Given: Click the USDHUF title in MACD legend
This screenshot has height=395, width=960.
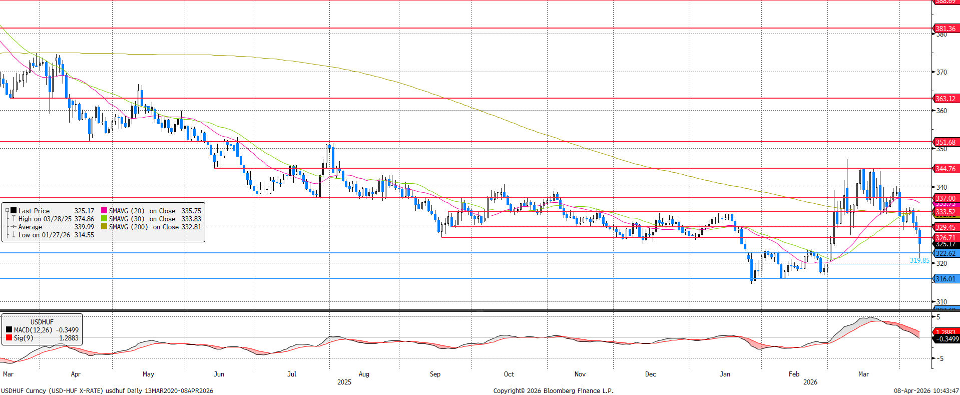Looking at the screenshot, I should tap(42, 322).
